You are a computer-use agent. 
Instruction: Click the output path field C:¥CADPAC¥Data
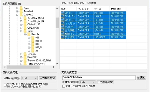tap(99, 78)
